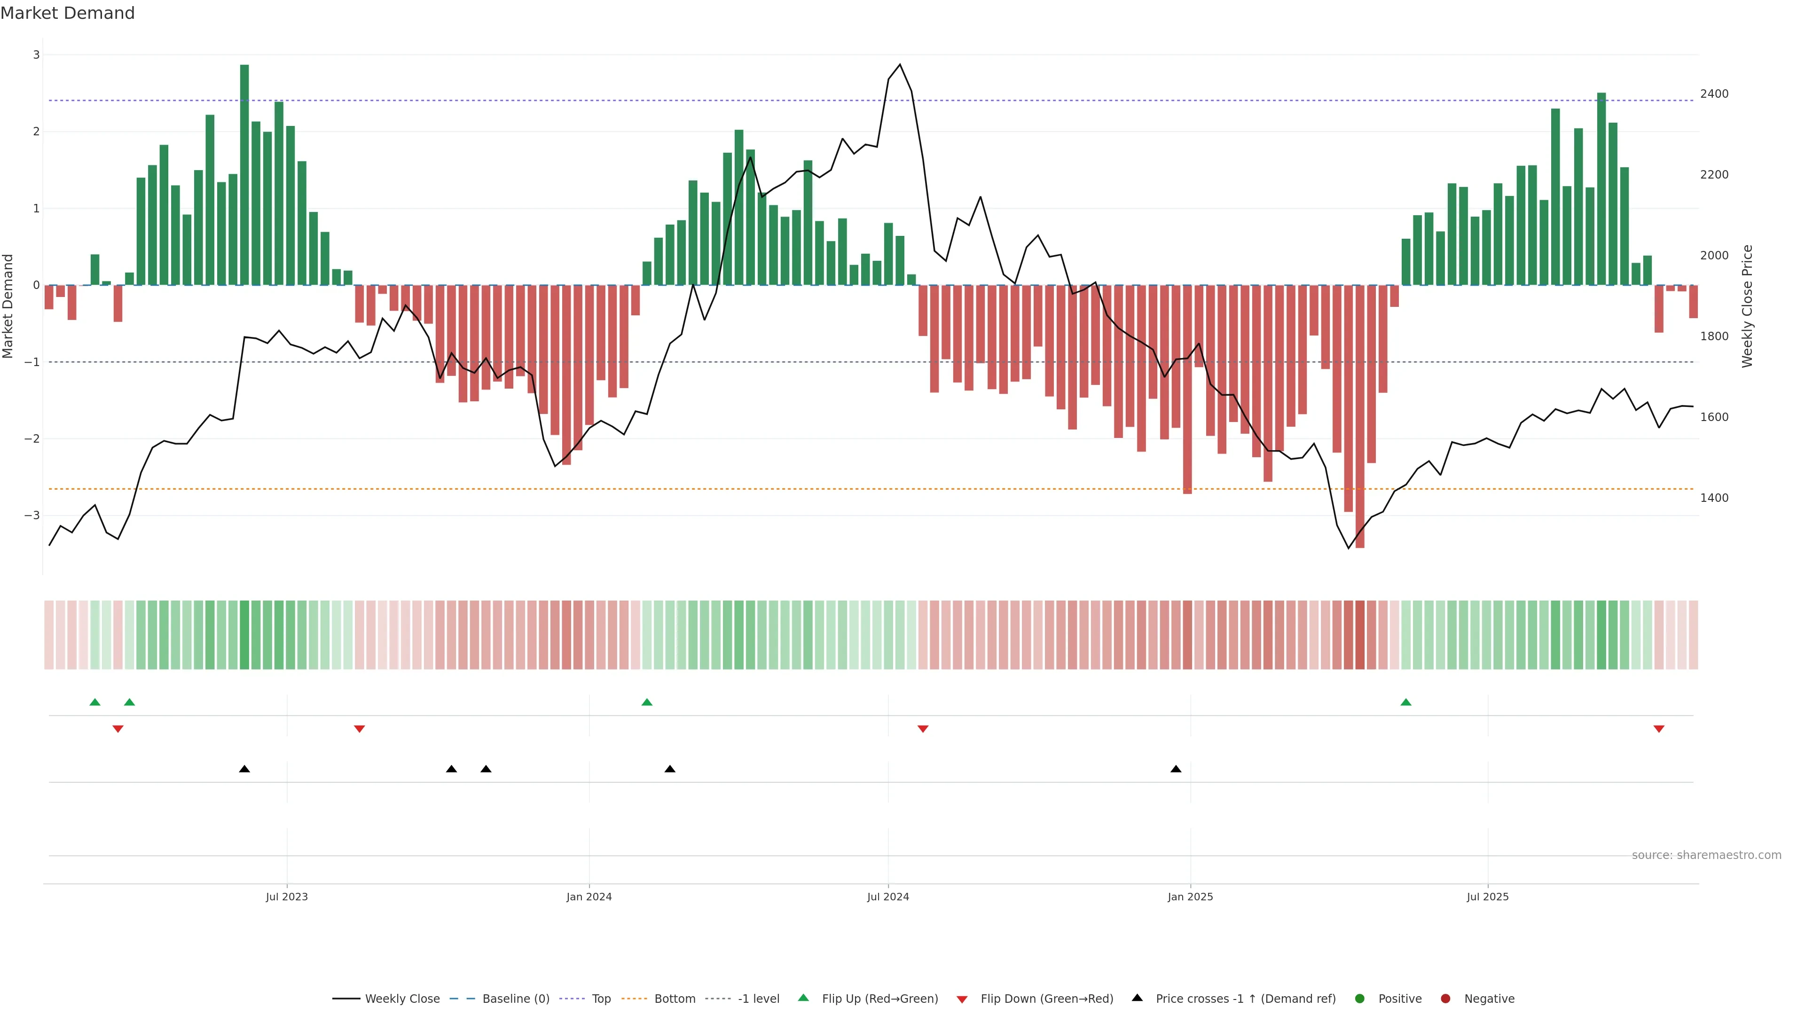The image size is (1805, 1015).
Task: Click the deepest red demand bar
Action: pyautogui.click(x=1360, y=416)
